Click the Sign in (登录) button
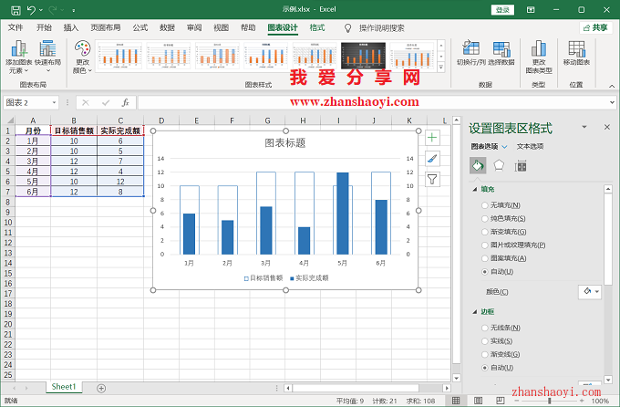The image size is (620, 407). click(502, 9)
